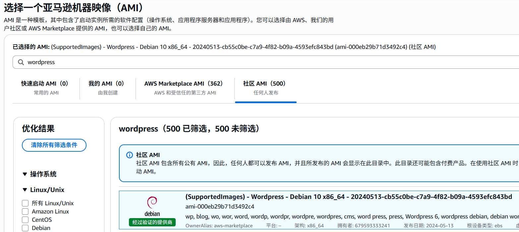The height and width of the screenshot is (232, 519).
Task: Enable the Amazon Linux filter checkbox
Action: [x=25, y=212]
